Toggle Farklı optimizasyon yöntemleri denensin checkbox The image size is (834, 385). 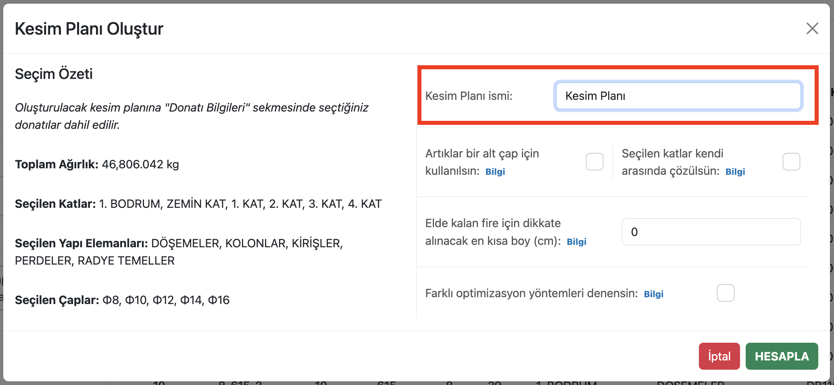tap(725, 293)
